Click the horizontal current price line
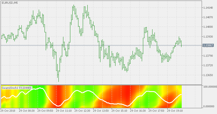The image size is (217, 114). 102,45
